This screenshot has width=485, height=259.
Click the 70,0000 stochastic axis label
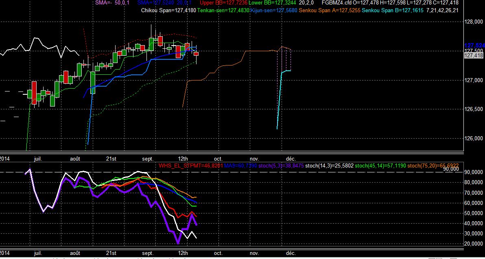coord(474,193)
